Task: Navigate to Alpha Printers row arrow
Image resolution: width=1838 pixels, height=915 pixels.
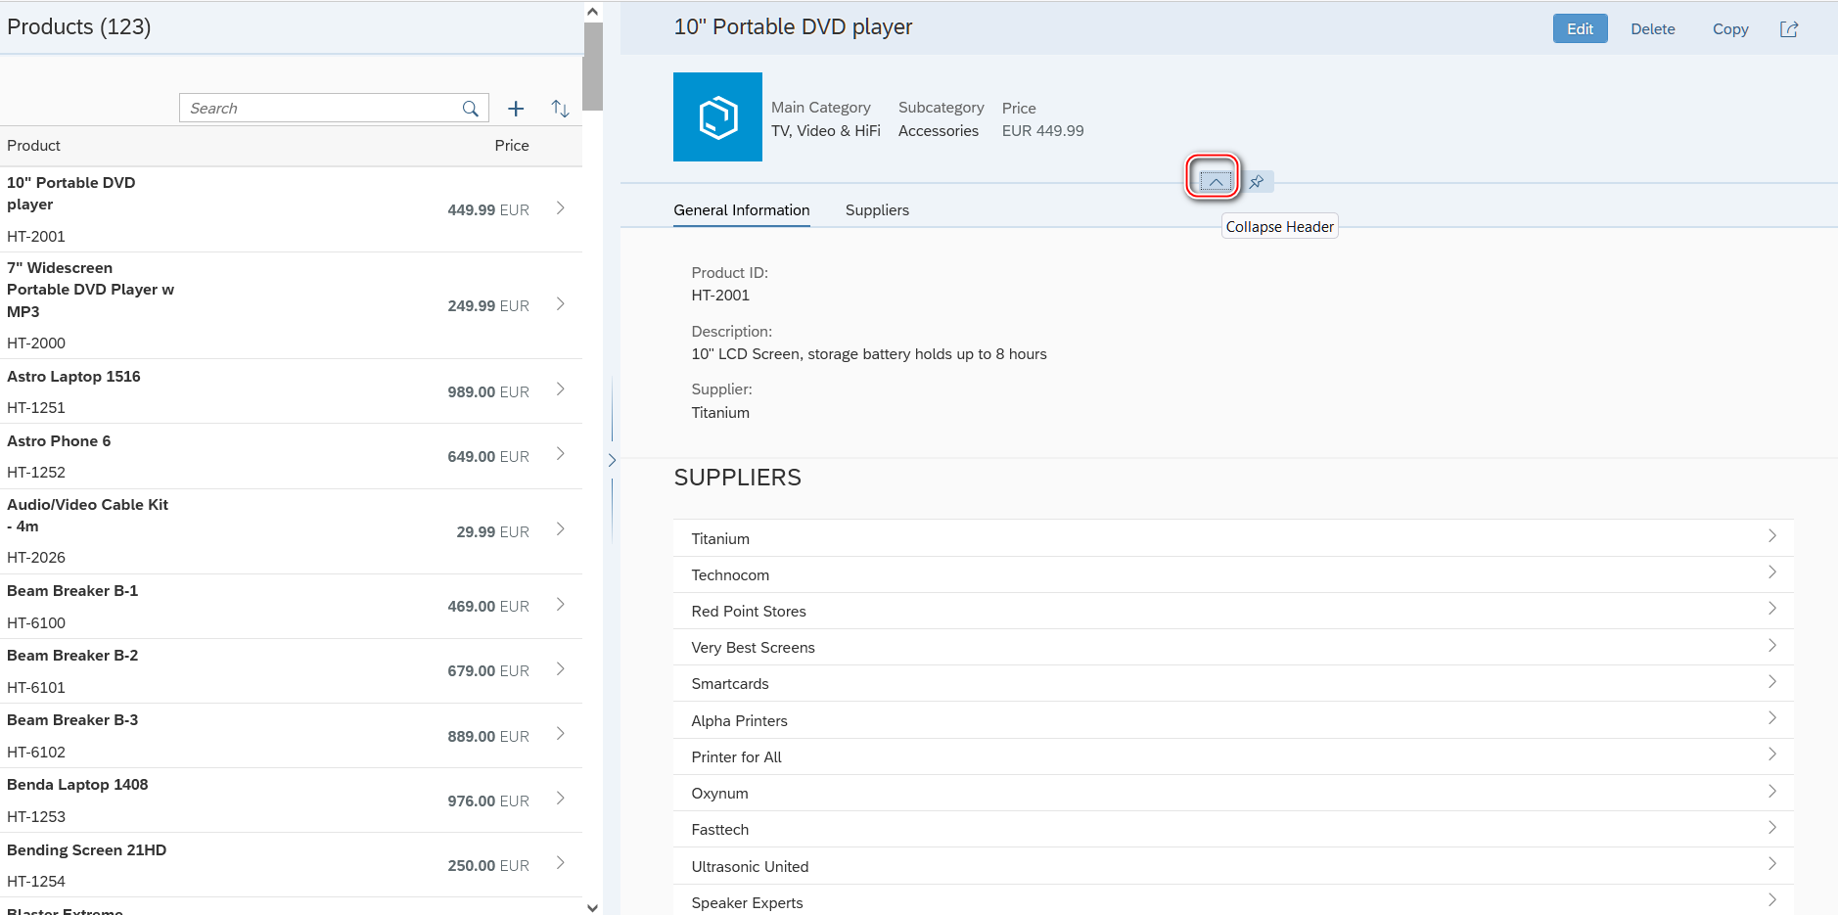Action: pos(1771,718)
